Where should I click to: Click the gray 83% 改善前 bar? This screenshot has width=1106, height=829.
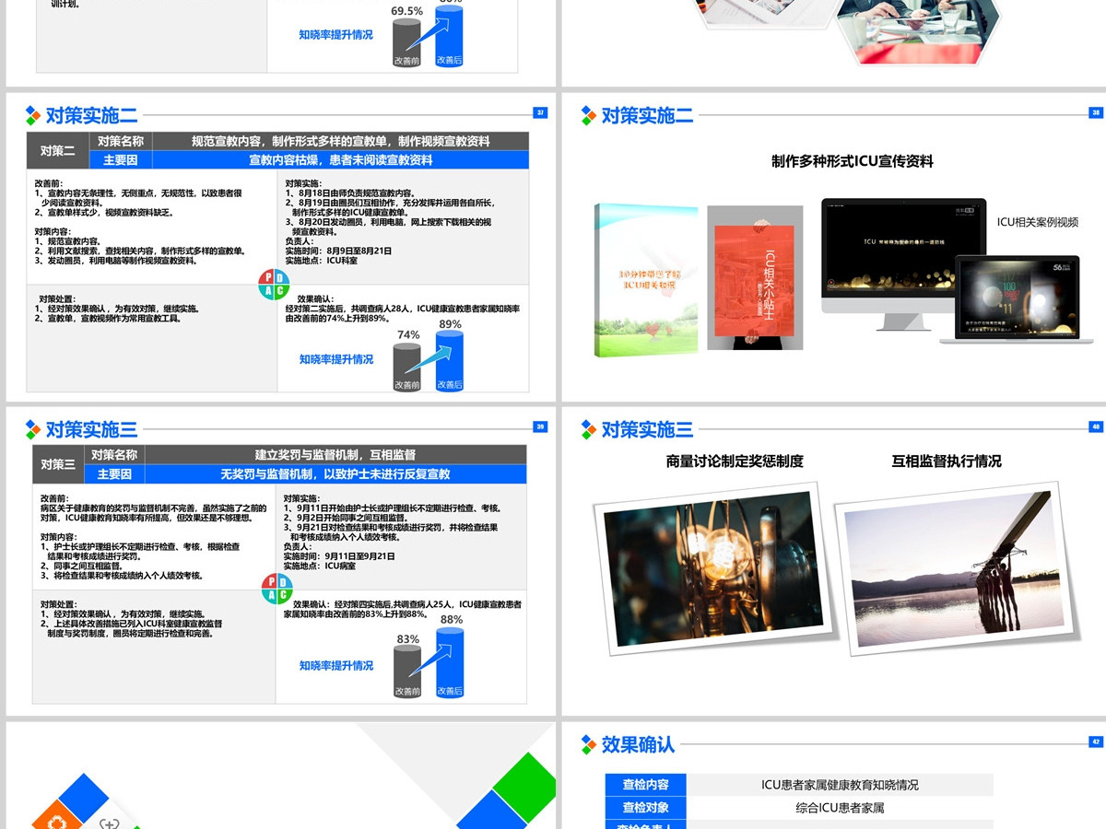click(x=407, y=671)
